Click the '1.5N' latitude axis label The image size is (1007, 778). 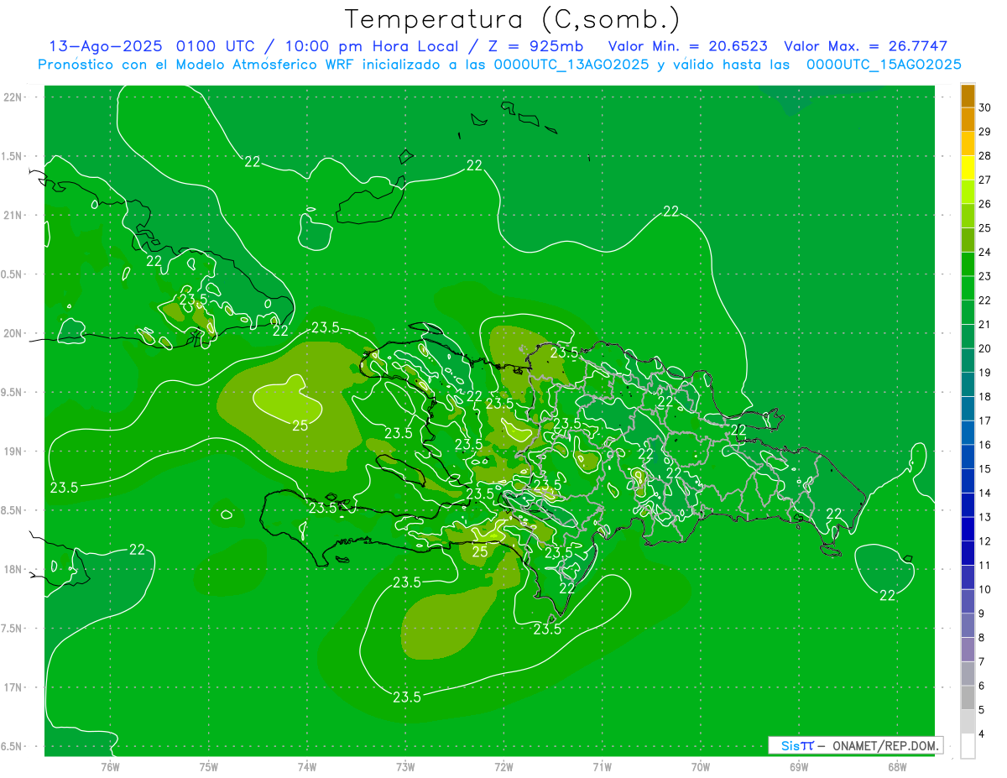13,156
